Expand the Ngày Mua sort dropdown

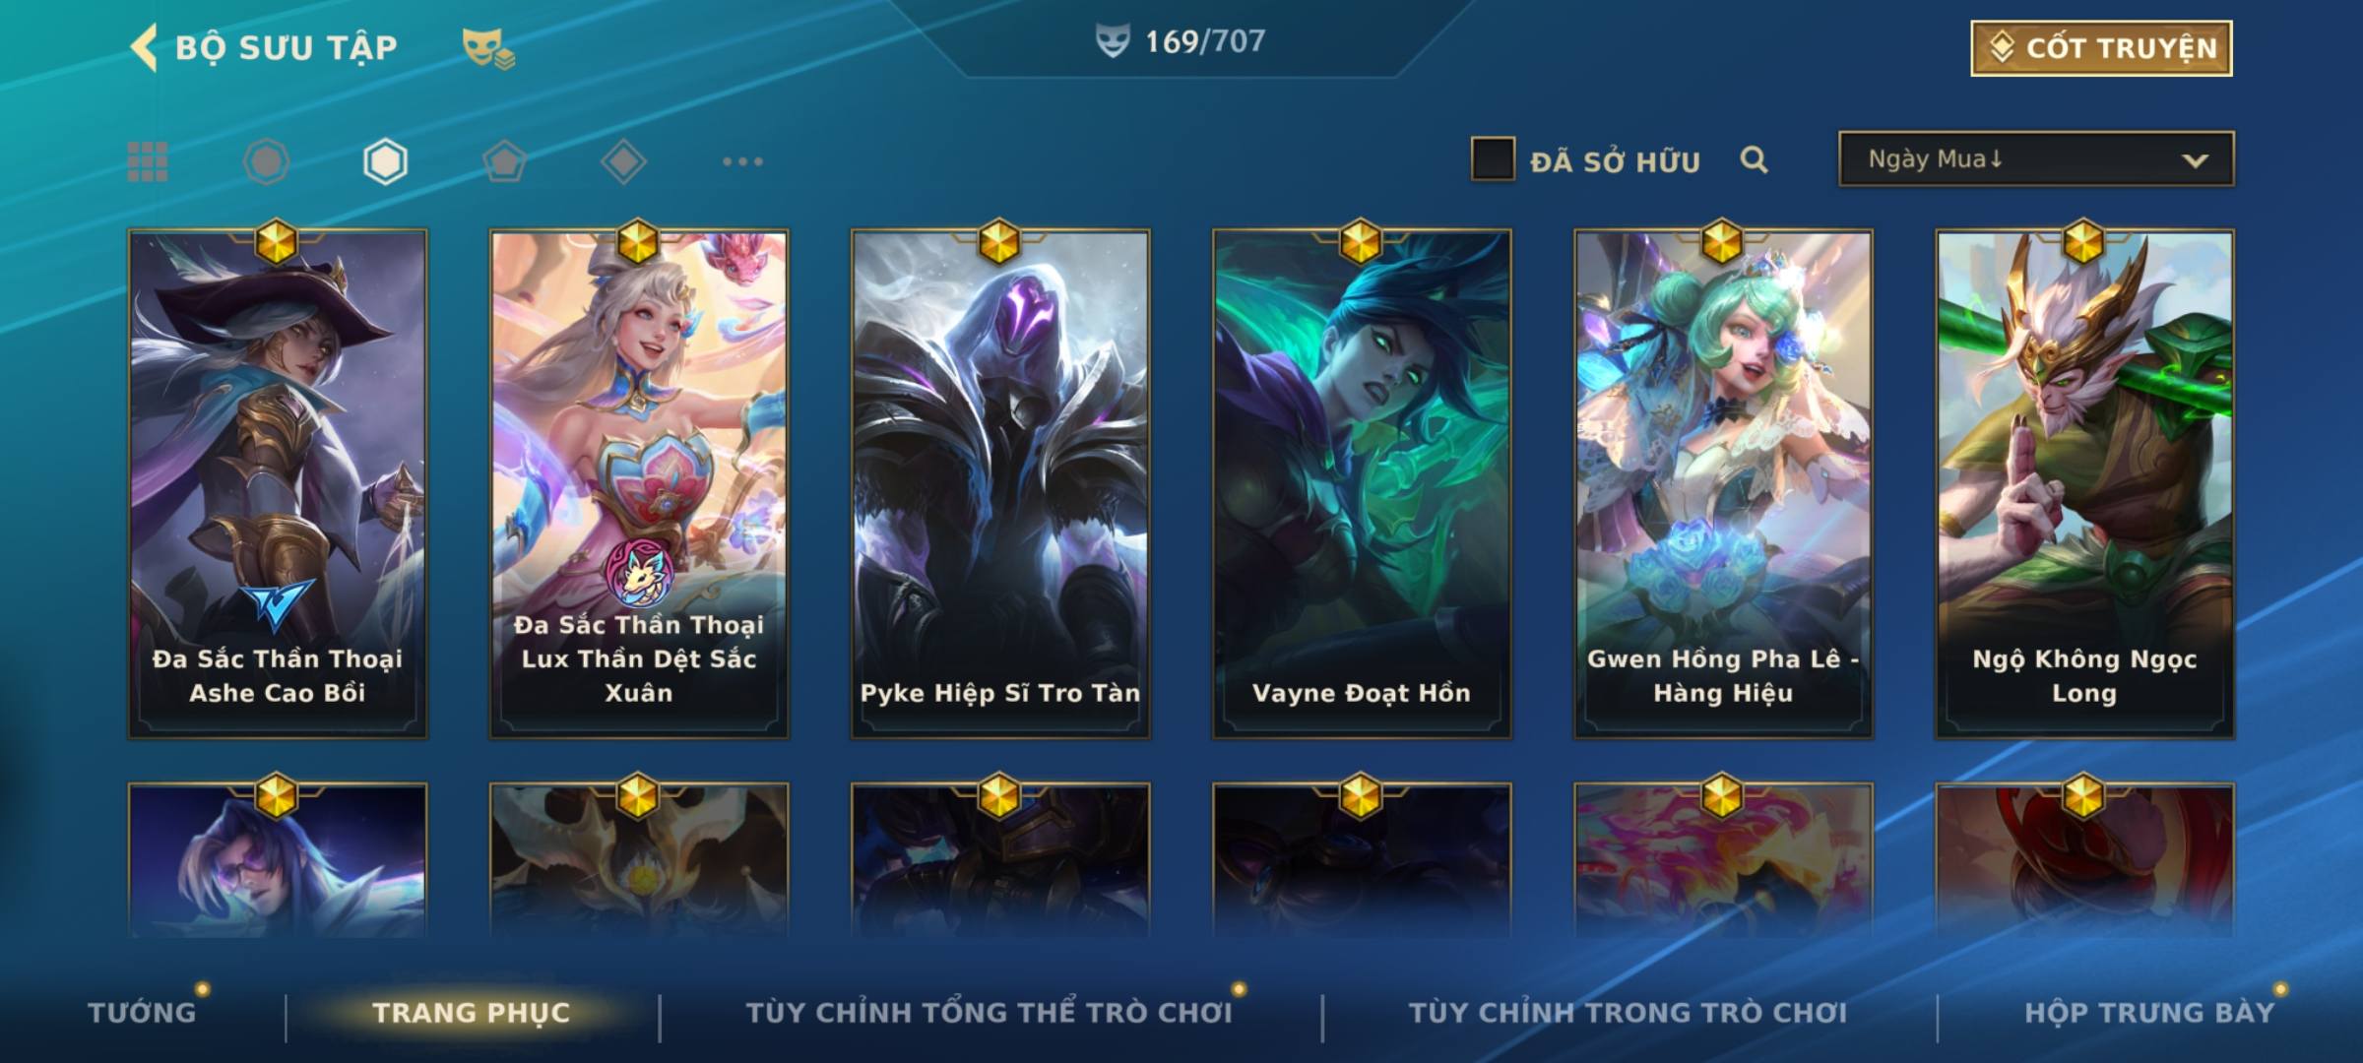click(2036, 158)
